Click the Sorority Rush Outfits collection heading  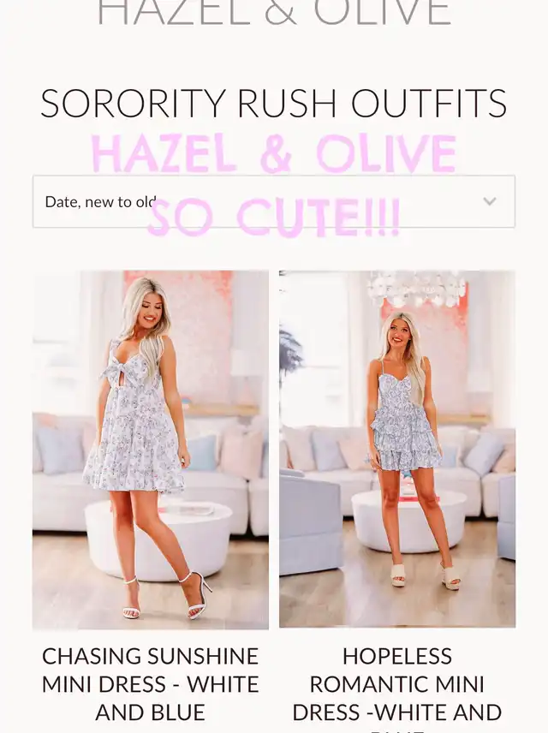(274, 103)
